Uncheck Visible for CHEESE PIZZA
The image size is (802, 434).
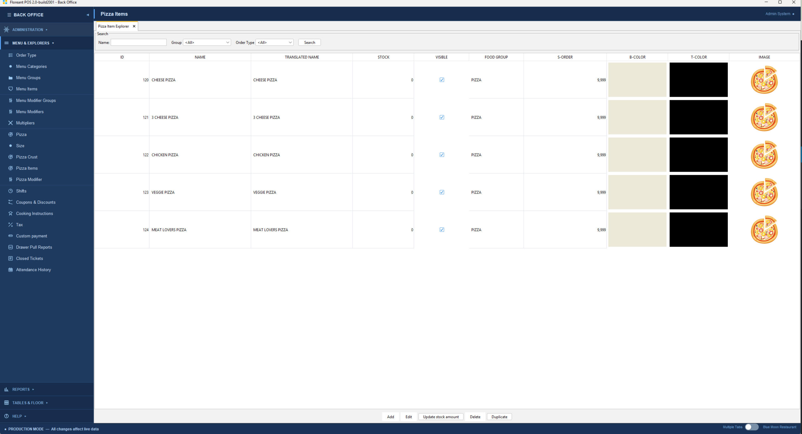pos(442,80)
